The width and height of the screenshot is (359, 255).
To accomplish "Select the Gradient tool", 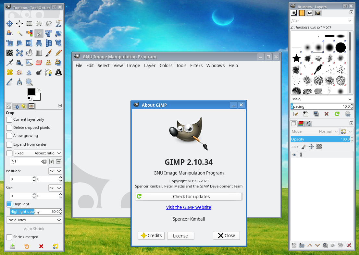I will 39,53.
